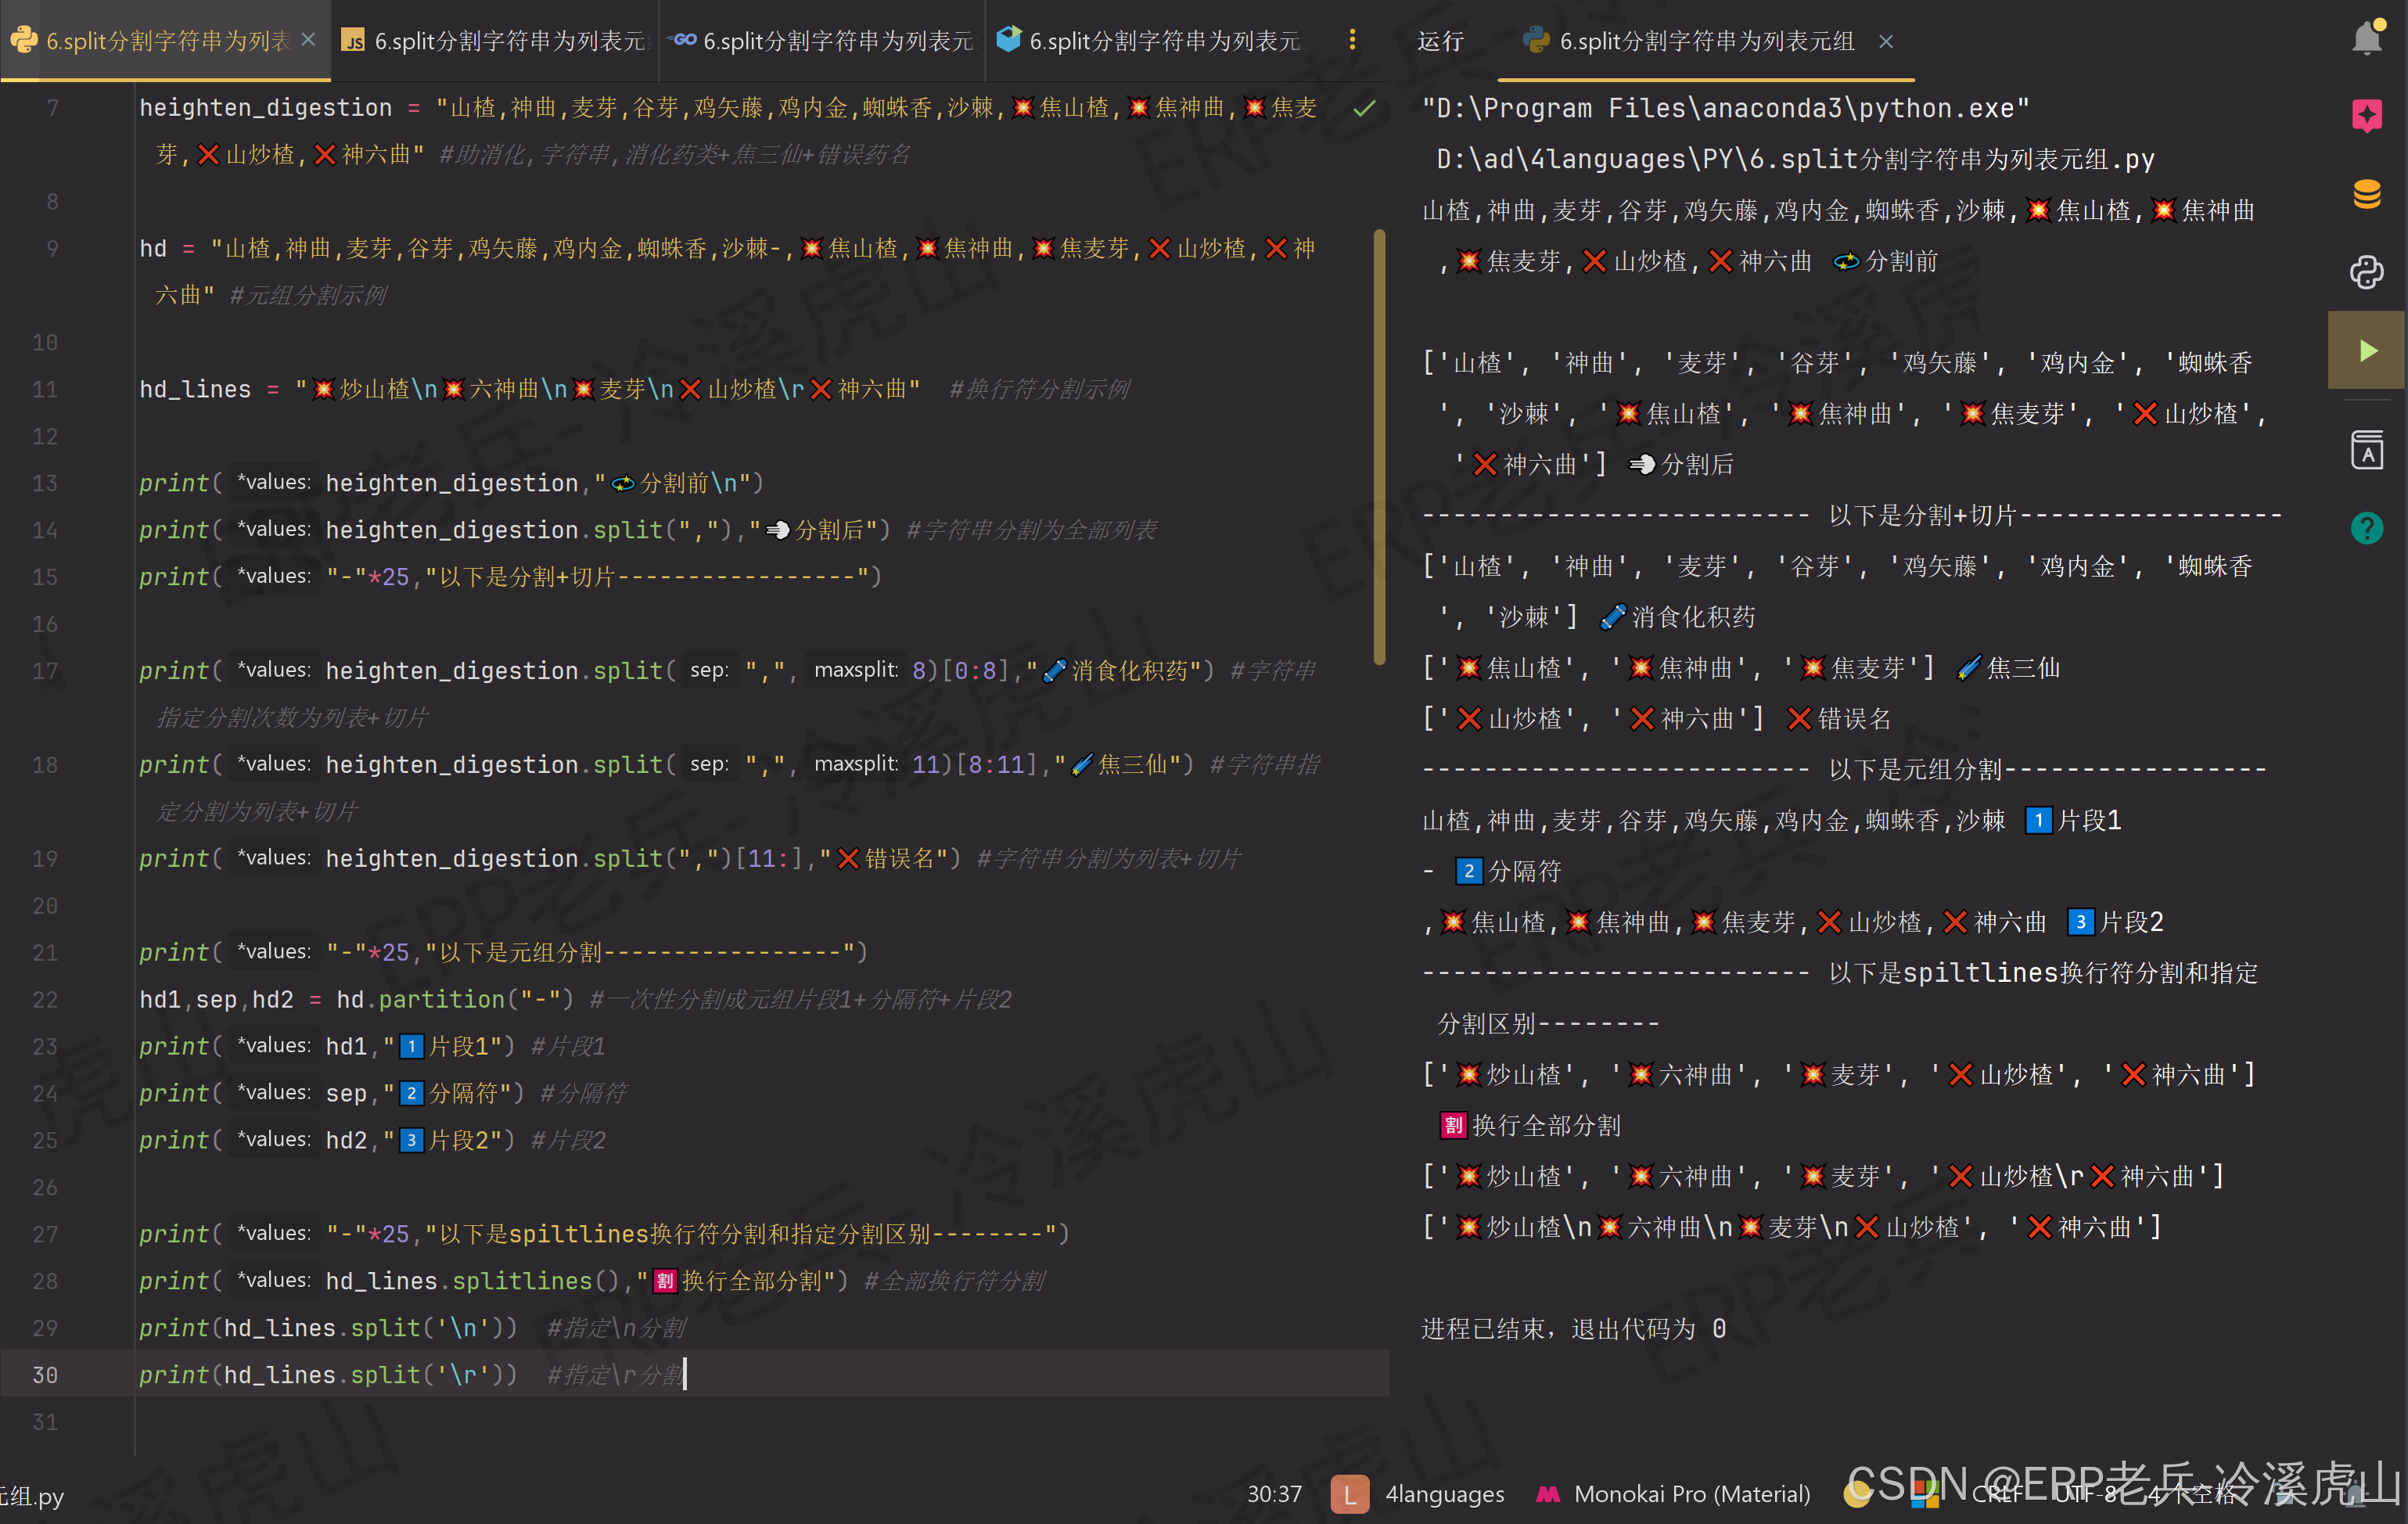Click the yellow circle status bar icon

(1856, 1494)
